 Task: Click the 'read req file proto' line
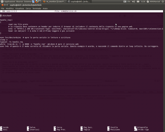[18, 24]
